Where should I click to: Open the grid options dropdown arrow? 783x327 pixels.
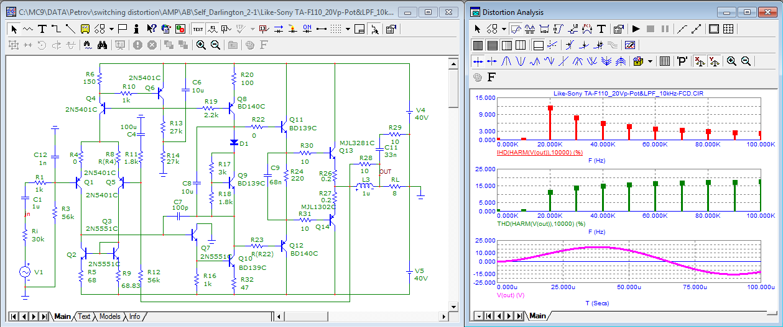point(348,29)
